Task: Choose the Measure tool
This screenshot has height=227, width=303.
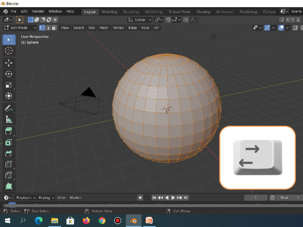Action: pyautogui.click(x=9, y=119)
